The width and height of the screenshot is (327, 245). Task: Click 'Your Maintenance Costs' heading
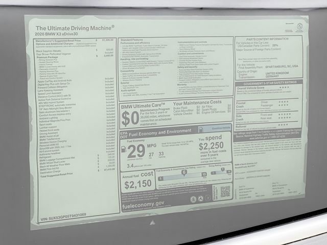tap(197, 103)
